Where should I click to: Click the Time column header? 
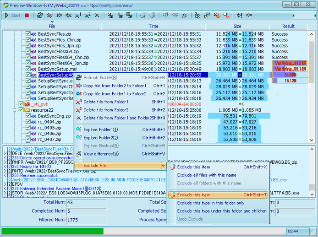click(x=154, y=26)
